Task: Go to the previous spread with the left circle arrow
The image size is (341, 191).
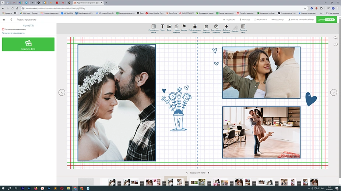Action: (x=62, y=92)
